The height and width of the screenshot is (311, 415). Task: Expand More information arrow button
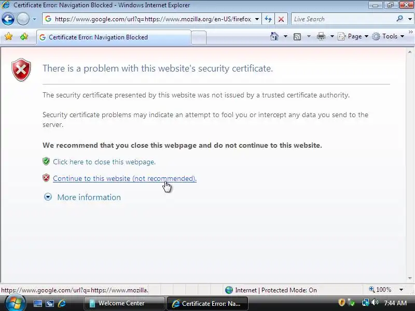[48, 197]
